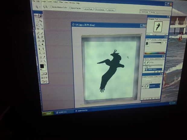The height and width of the screenshot is (140, 187).
Task: Click the toolbox header feather icon
Action: pos(40,16)
